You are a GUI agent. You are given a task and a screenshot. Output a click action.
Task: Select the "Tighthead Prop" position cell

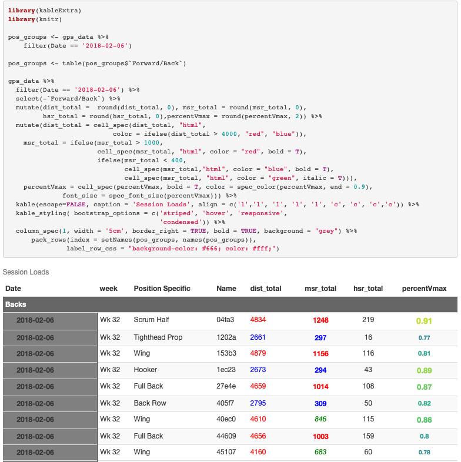coord(158,337)
